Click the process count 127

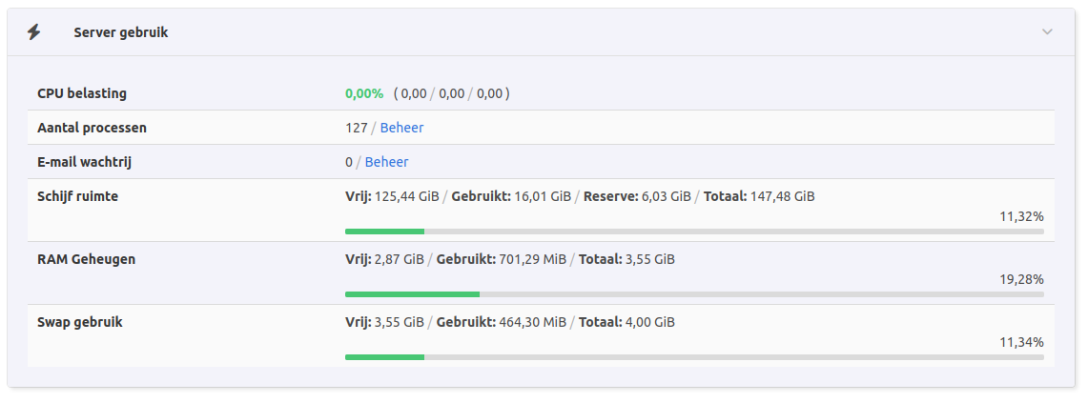tap(357, 128)
